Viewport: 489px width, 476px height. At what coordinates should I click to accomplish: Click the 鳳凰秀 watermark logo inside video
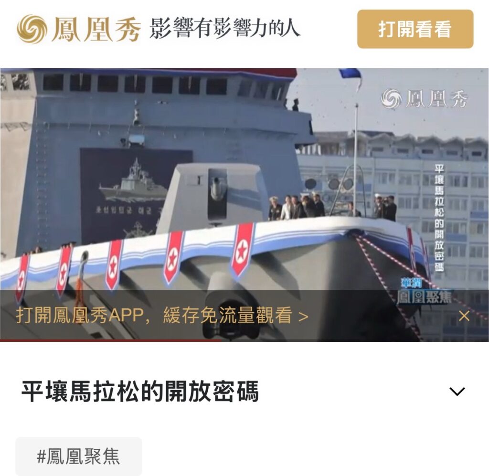click(x=424, y=98)
